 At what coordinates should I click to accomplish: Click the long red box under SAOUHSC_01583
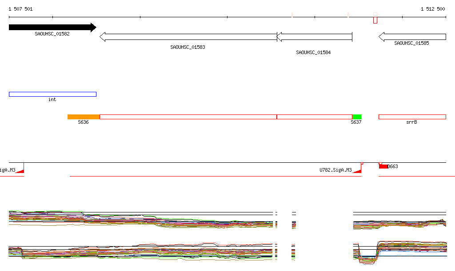188,117
